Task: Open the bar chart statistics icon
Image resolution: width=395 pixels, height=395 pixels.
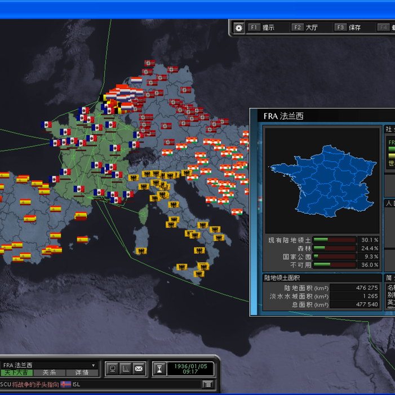Action: (126, 369)
